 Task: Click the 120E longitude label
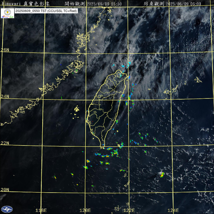point(85,210)
